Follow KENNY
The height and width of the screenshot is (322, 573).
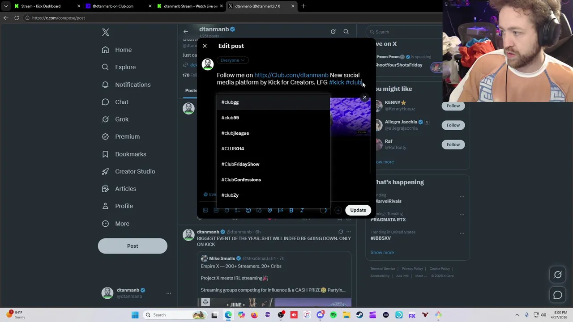coord(453,106)
